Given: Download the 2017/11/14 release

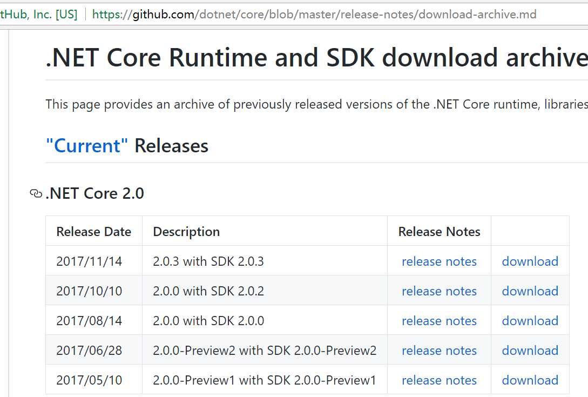Looking at the screenshot, I should pos(530,261).
